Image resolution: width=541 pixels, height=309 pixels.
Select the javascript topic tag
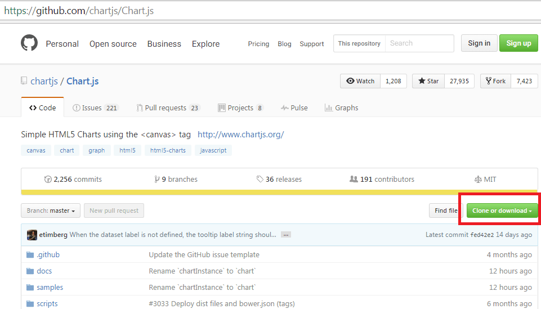(213, 150)
